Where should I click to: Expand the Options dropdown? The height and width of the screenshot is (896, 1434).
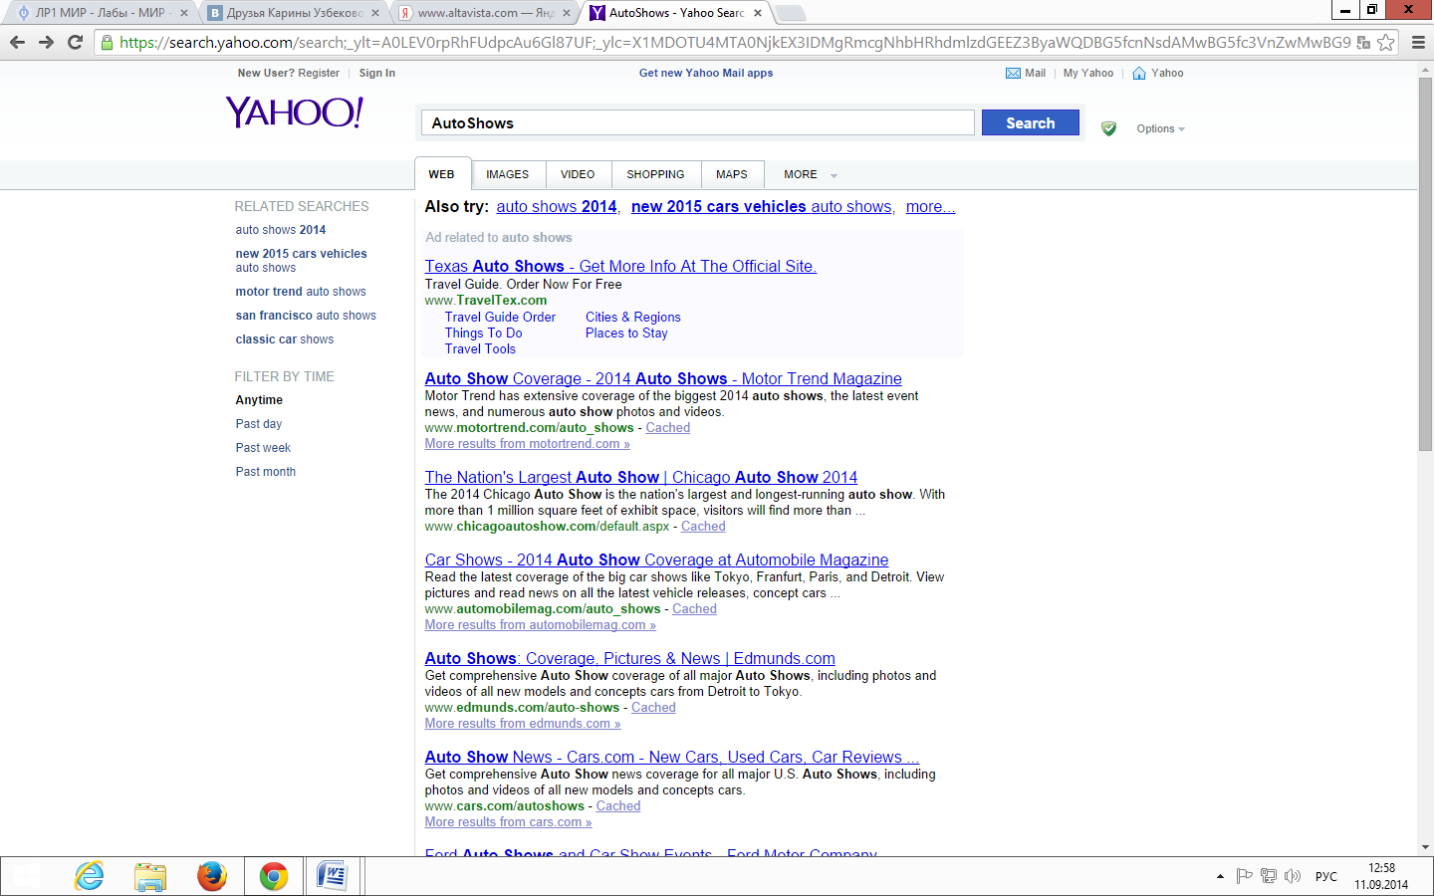(x=1160, y=128)
